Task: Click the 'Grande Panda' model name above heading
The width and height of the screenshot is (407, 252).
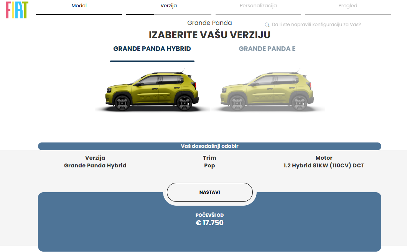Action: (x=209, y=23)
